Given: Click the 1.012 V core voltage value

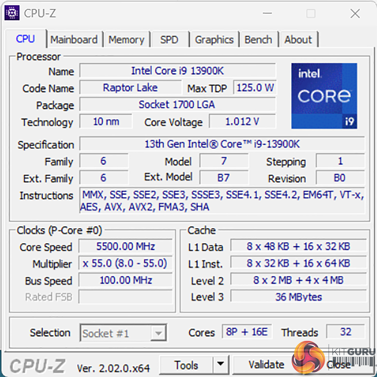Looking at the screenshot, I should coord(242,122).
